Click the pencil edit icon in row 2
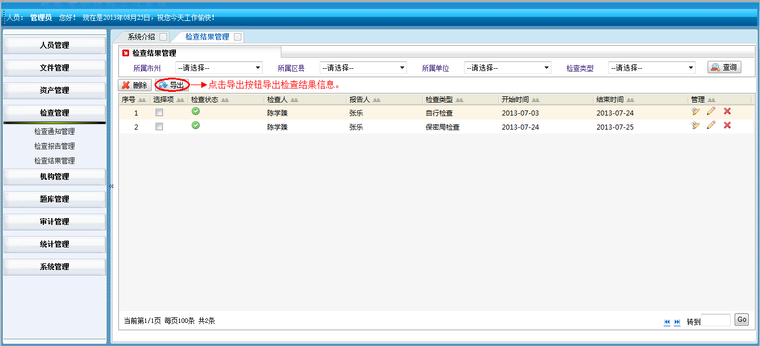This screenshot has width=760, height=346. (712, 125)
